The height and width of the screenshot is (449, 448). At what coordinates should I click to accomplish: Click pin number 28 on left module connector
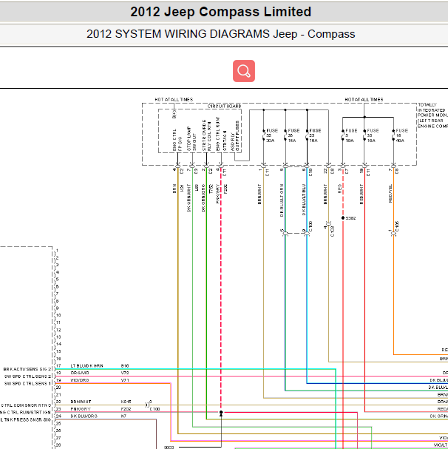[x=58, y=445]
